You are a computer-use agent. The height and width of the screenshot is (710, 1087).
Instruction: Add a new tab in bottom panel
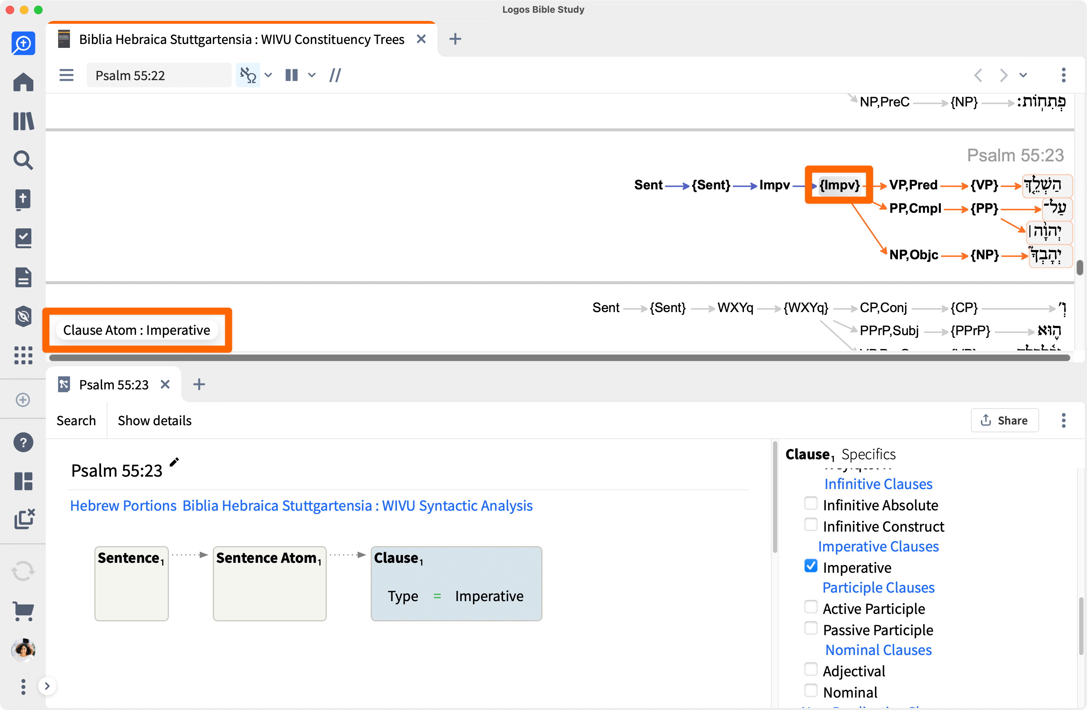click(x=199, y=385)
